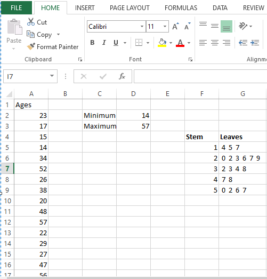Screen dimensions: 267x279
Task: Select the Format Painter brush
Action: pos(31,46)
